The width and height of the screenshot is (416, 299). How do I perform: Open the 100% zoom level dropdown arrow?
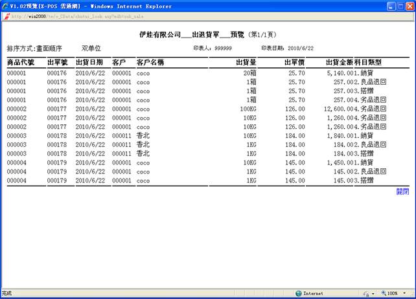pos(406,293)
